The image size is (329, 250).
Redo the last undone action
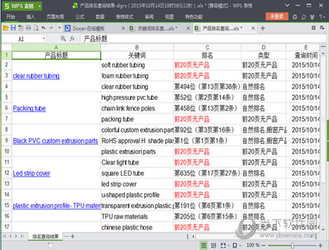coord(51,28)
